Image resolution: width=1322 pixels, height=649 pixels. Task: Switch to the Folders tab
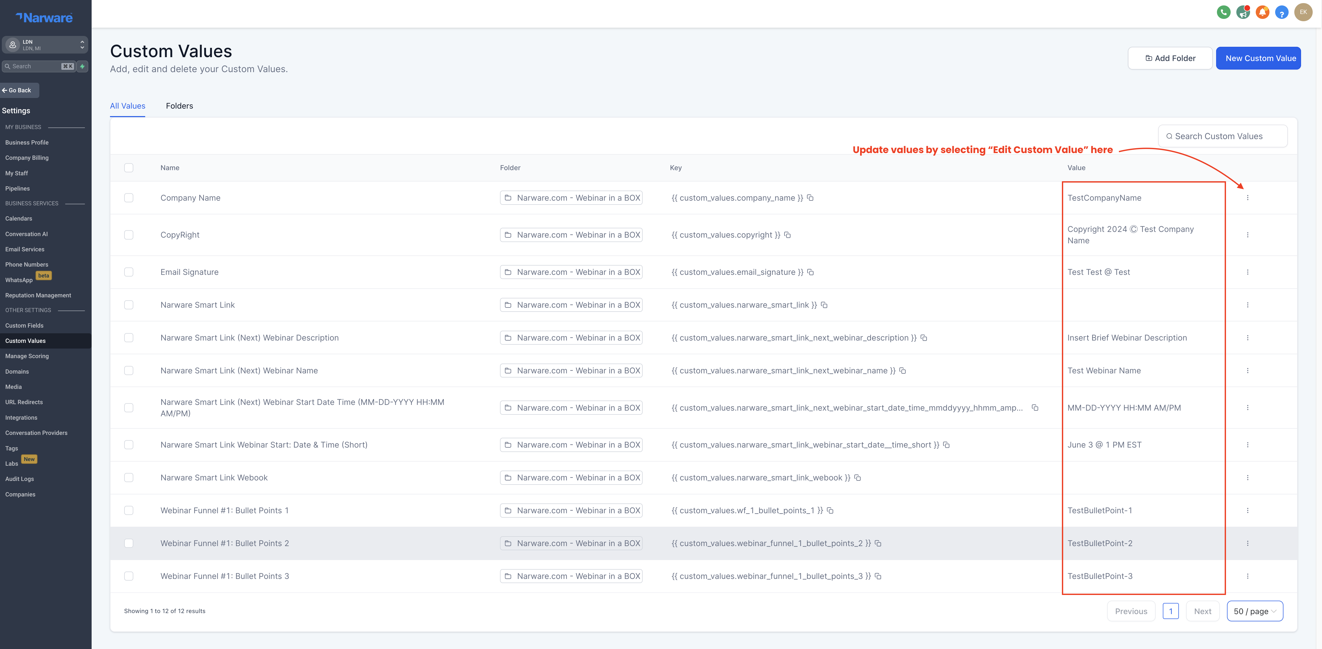(179, 106)
